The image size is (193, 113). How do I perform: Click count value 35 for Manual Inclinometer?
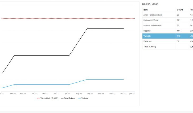(x=178, y=25)
